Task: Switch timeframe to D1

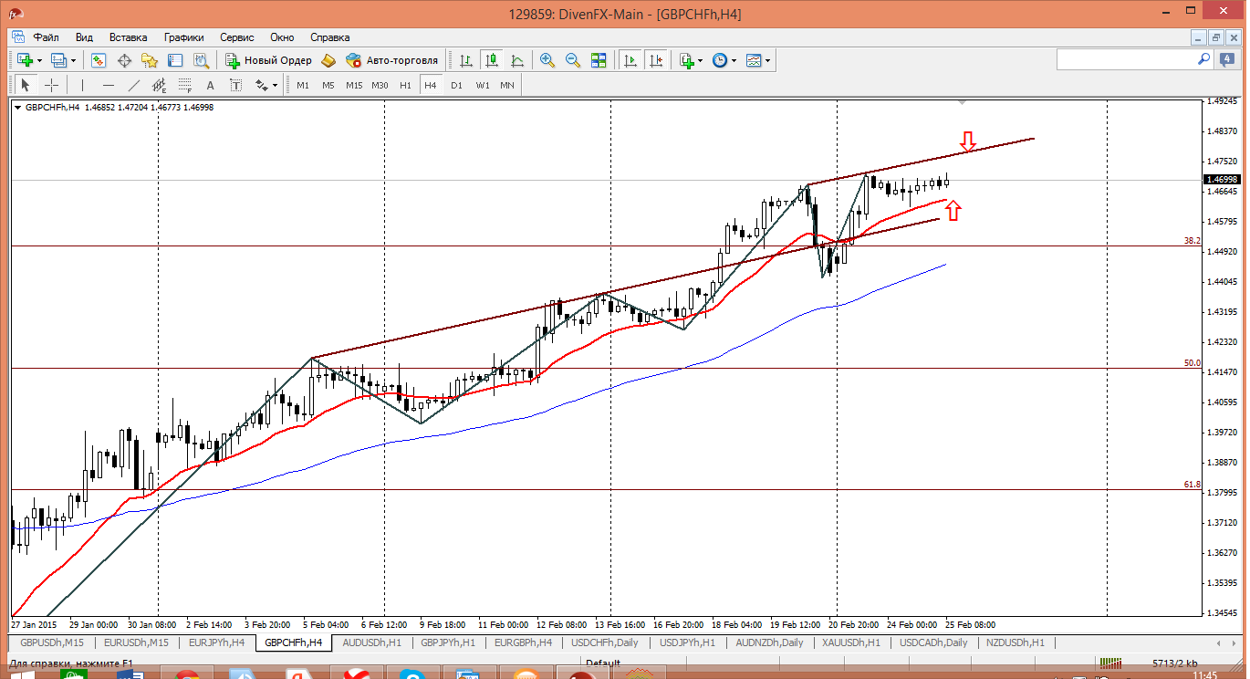Action: 456,85
